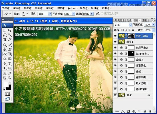Click the foreground color swatch

click(x=6, y=84)
